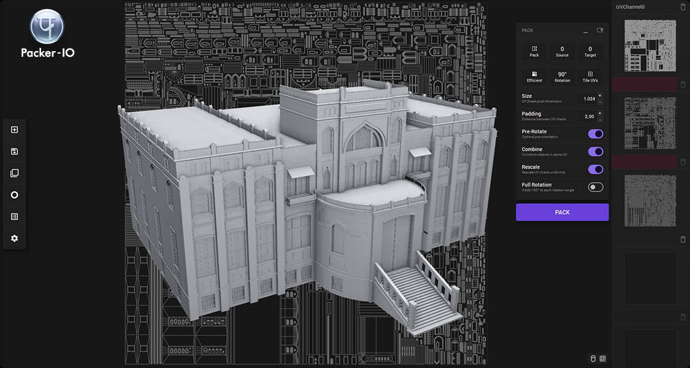Viewport: 690px width, 368px height.
Task: Click the 90° Rotation option tile
Action: click(x=562, y=77)
